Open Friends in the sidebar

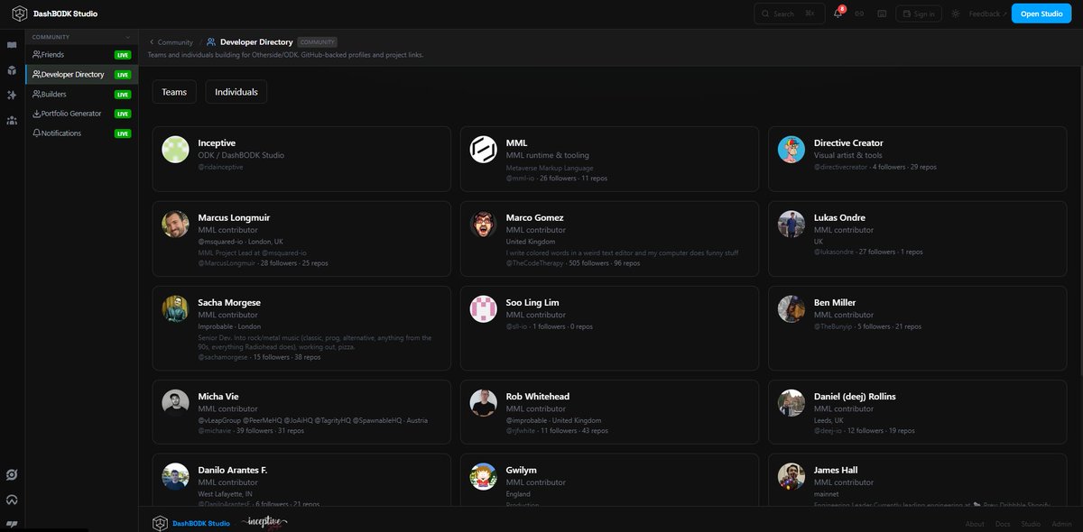81,55
